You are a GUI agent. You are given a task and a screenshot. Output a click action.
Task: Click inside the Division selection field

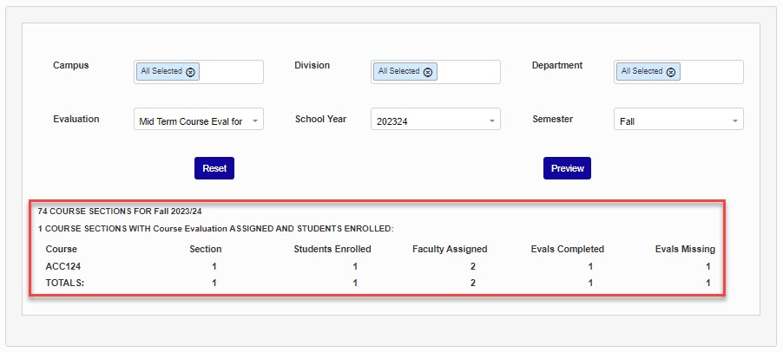pos(467,72)
